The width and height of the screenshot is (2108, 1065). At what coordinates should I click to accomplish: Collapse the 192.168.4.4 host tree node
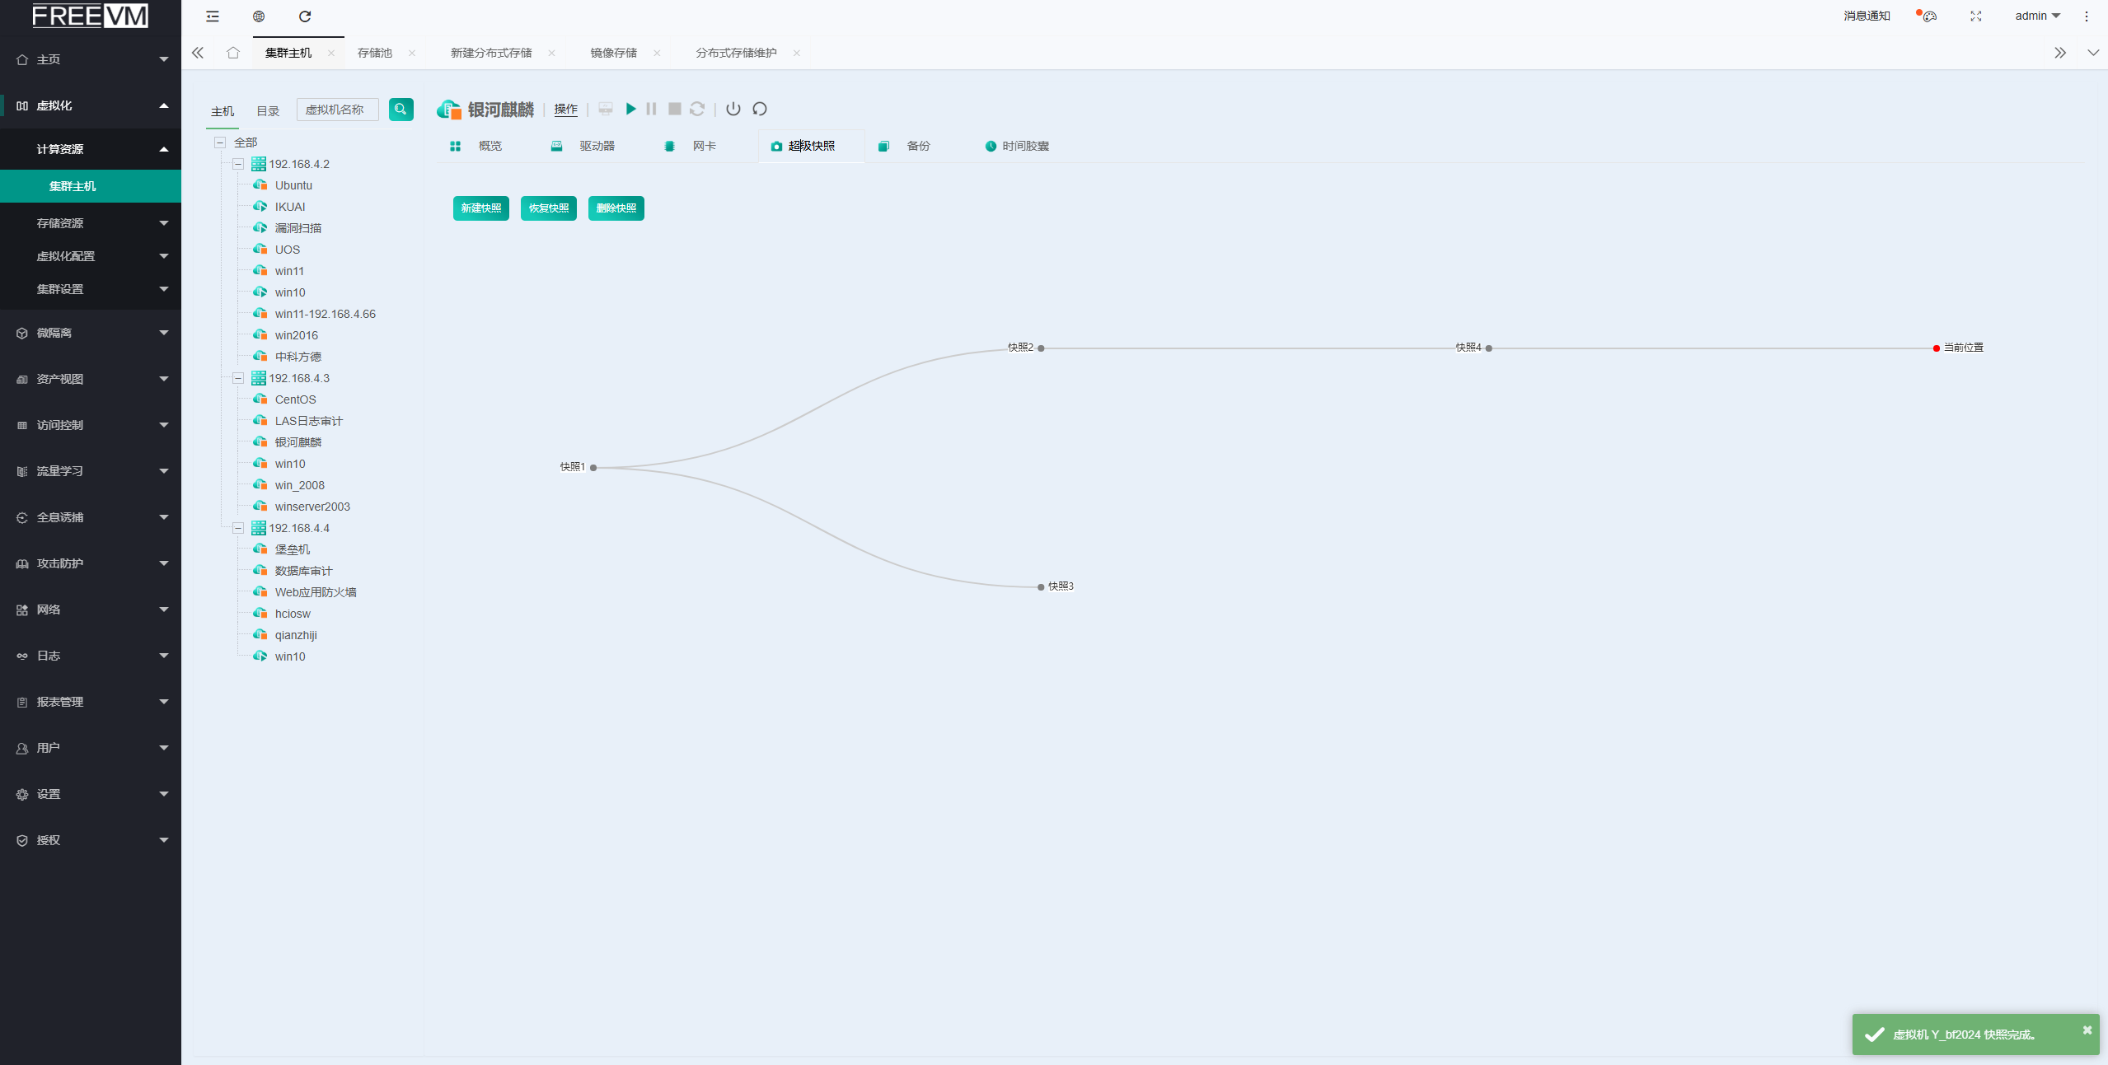click(238, 528)
